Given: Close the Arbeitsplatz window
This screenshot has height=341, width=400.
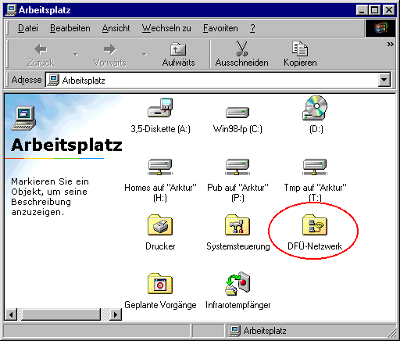Looking at the screenshot, I should [389, 10].
